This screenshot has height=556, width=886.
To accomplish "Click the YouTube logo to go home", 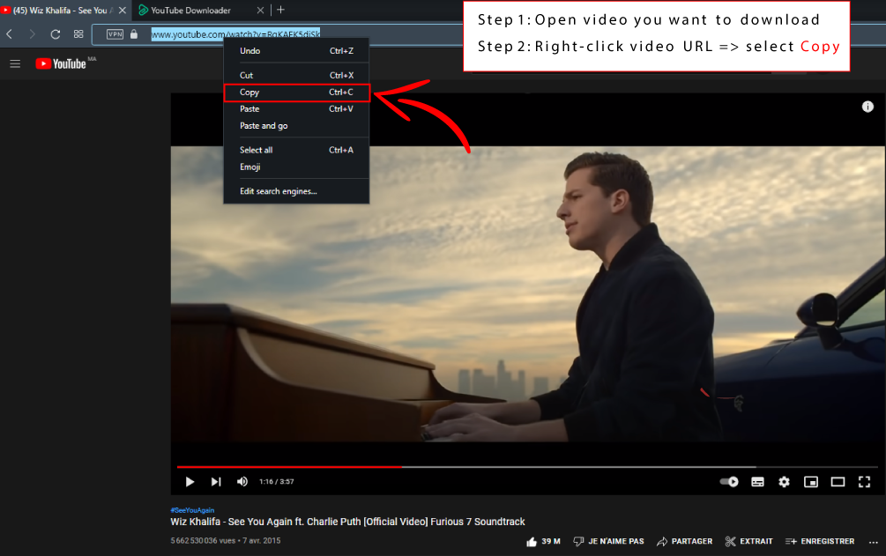I will point(61,63).
